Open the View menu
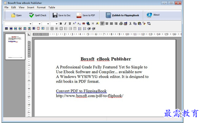The image size is (201, 123). (x=22, y=7)
